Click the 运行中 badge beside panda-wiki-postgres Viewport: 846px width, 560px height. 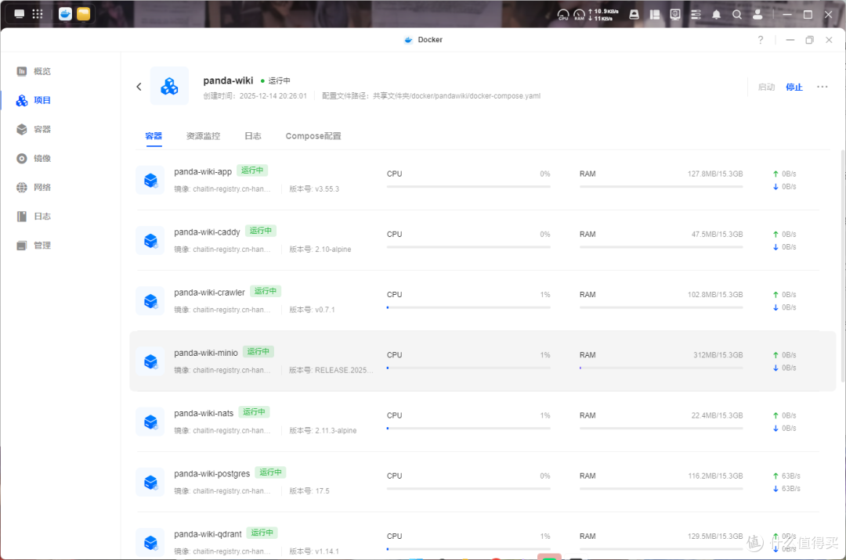click(x=270, y=472)
